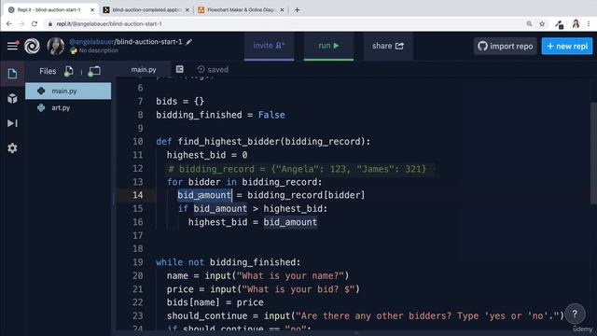
Task: Go back in browser history
Action: click(9, 24)
